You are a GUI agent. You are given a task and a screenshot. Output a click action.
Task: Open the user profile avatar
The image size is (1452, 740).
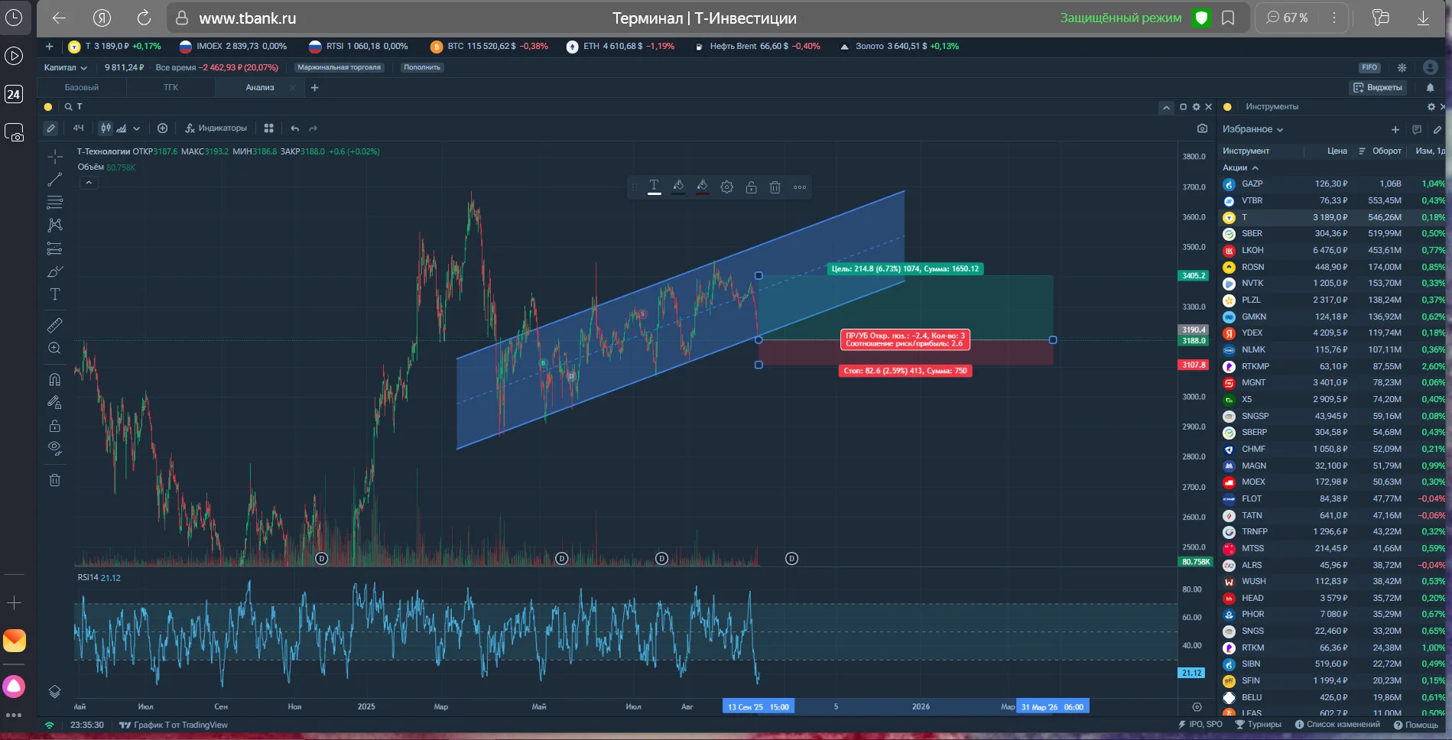click(x=1431, y=67)
